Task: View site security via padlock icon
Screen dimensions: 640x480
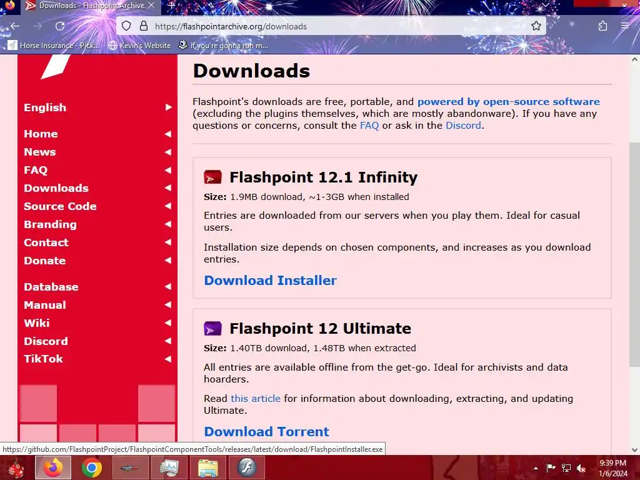Action: [x=144, y=26]
